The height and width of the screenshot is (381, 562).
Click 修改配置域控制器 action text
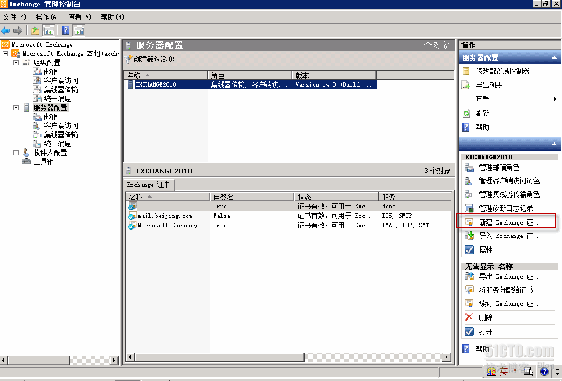[507, 71]
